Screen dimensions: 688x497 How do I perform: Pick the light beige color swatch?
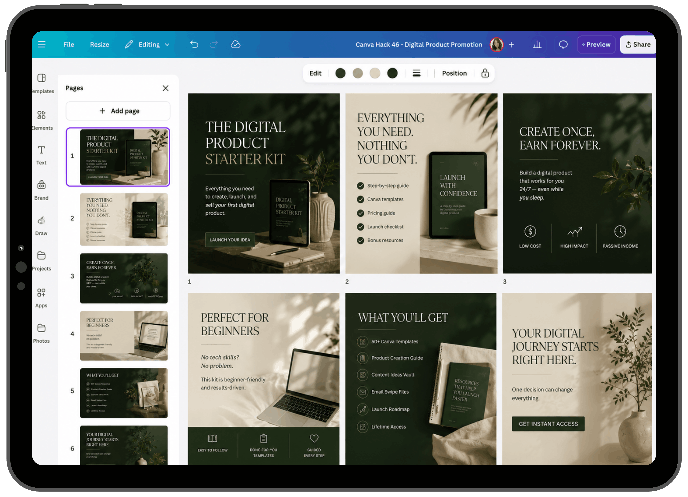pyautogui.click(x=375, y=73)
